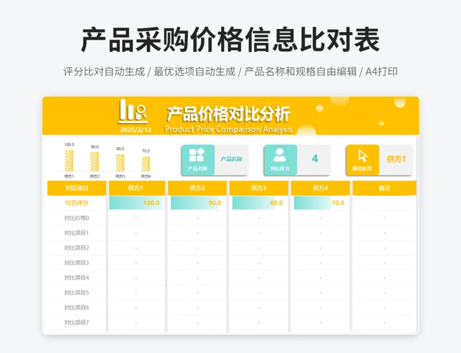Click the 90.0 label above chart bar
The image size is (461, 353).
click(x=95, y=147)
